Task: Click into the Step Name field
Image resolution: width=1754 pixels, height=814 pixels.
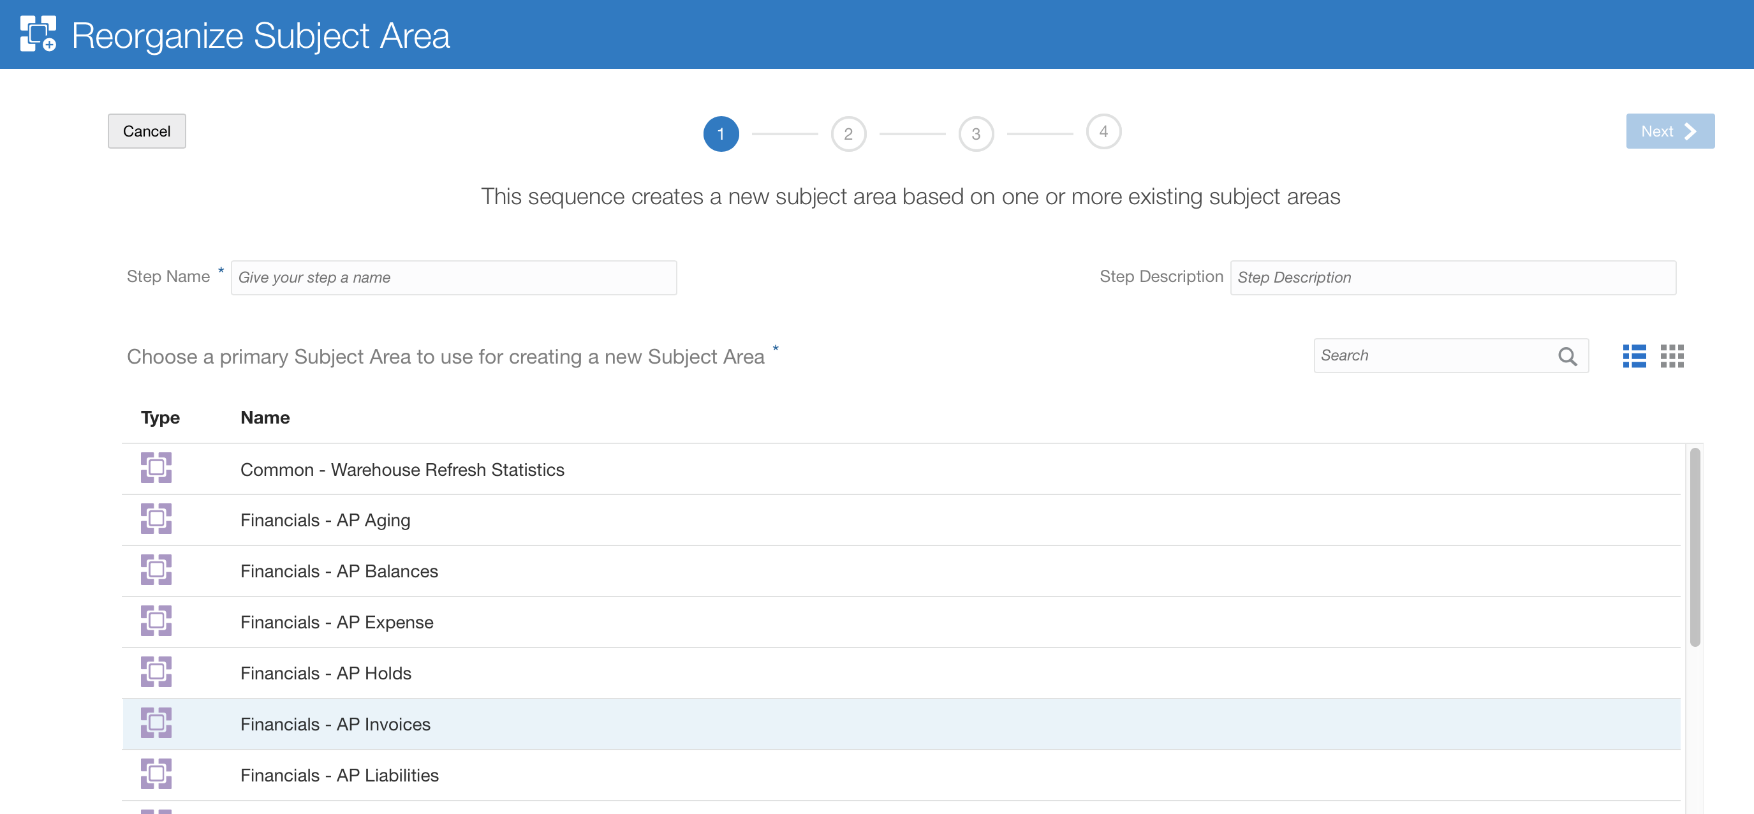Action: click(x=453, y=277)
